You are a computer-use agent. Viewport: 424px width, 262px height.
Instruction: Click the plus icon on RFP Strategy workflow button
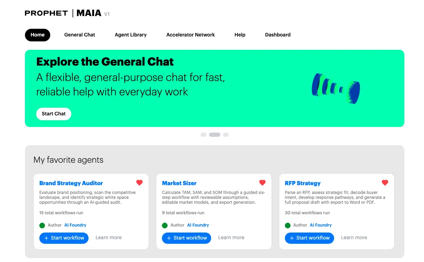[x=292, y=238]
